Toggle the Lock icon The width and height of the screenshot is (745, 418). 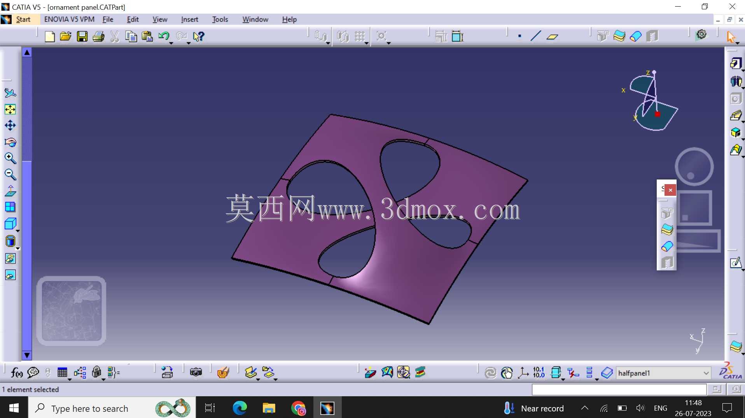pos(96,373)
